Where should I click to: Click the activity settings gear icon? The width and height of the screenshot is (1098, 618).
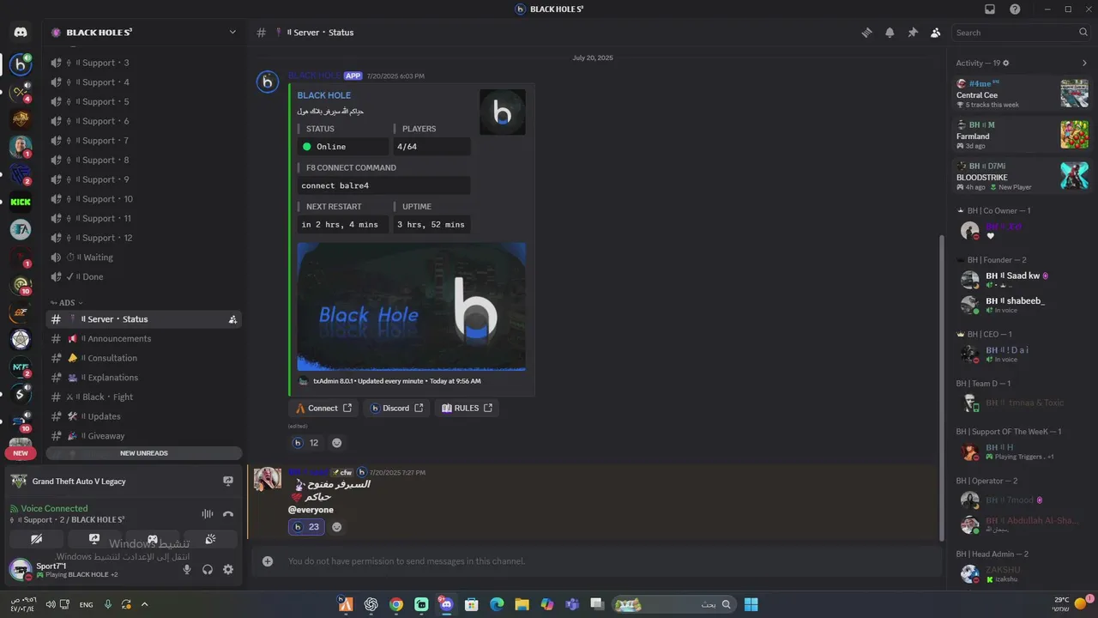1006,63
